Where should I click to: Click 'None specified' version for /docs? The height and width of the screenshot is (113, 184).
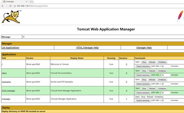click(x=33, y=73)
